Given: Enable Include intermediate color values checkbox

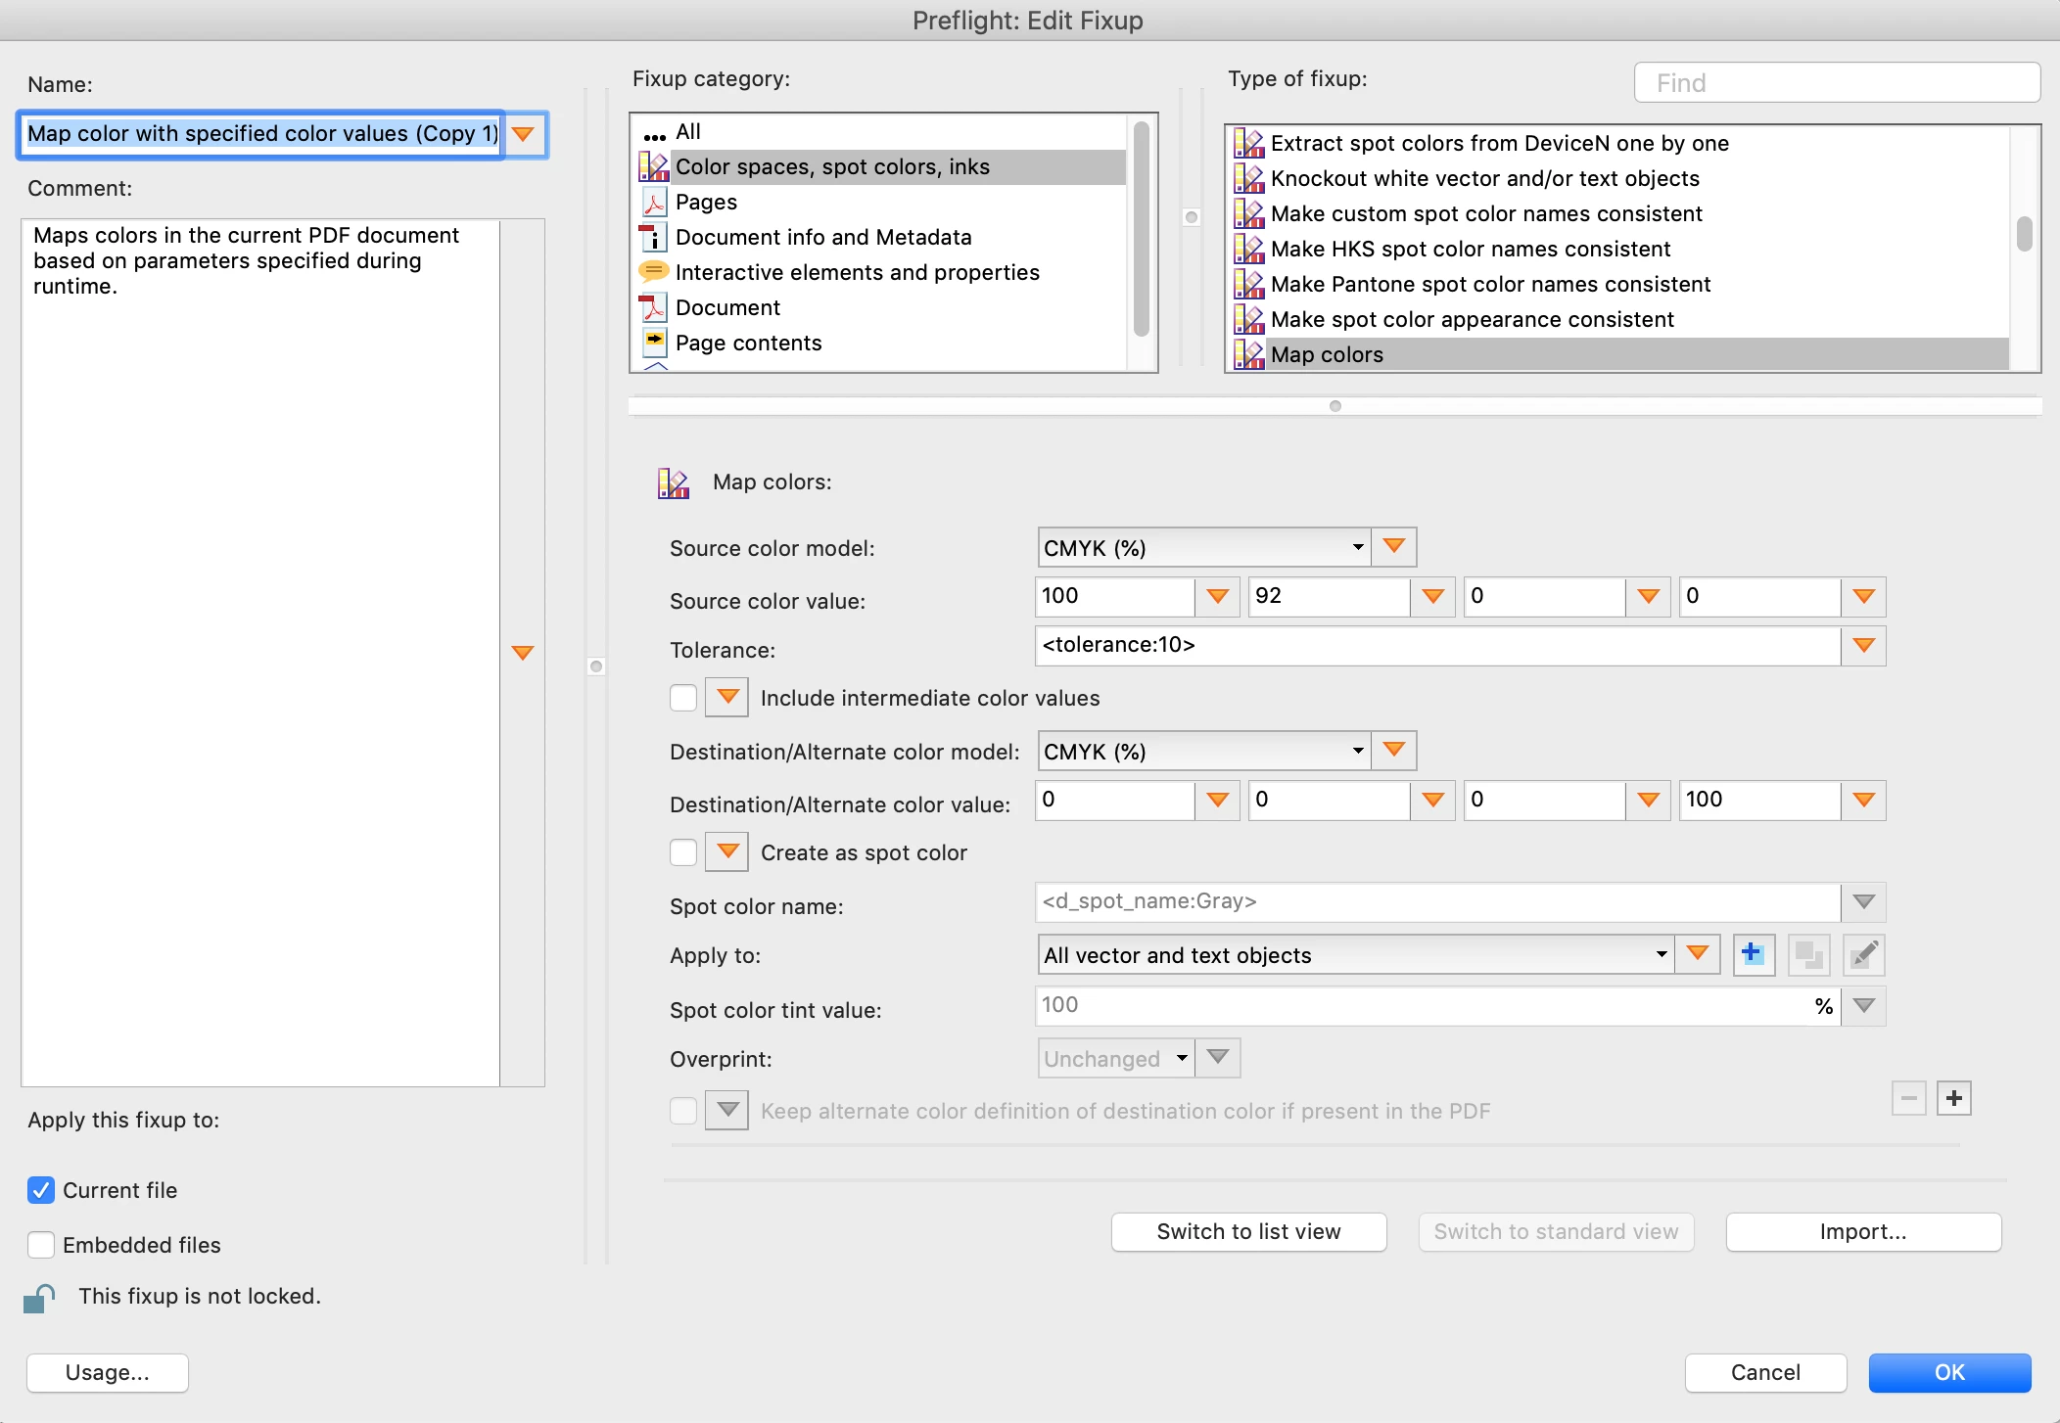Looking at the screenshot, I should 683,698.
